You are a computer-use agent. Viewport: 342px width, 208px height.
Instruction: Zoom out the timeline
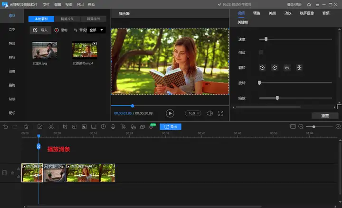(x=301, y=127)
